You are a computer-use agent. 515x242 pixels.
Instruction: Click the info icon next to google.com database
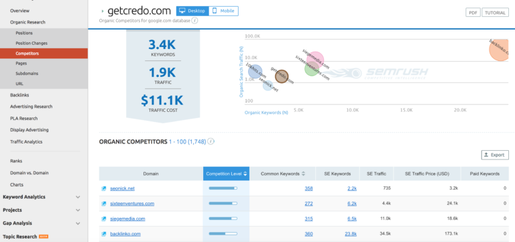(194, 21)
